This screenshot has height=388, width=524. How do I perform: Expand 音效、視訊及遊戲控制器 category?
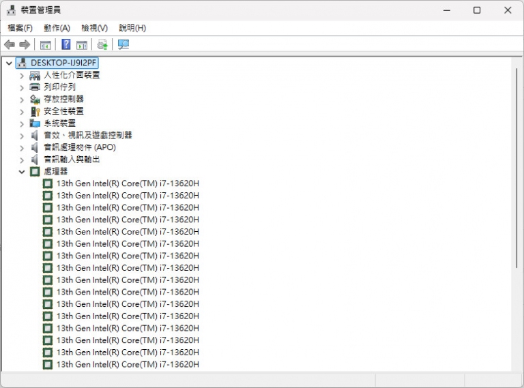pos(22,136)
